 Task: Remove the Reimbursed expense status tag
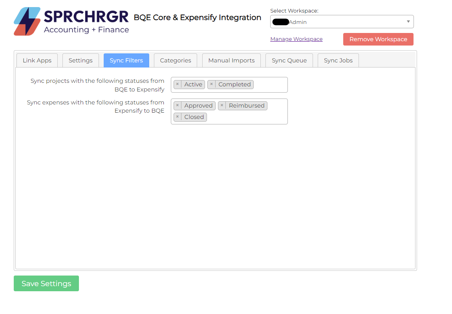click(x=222, y=106)
